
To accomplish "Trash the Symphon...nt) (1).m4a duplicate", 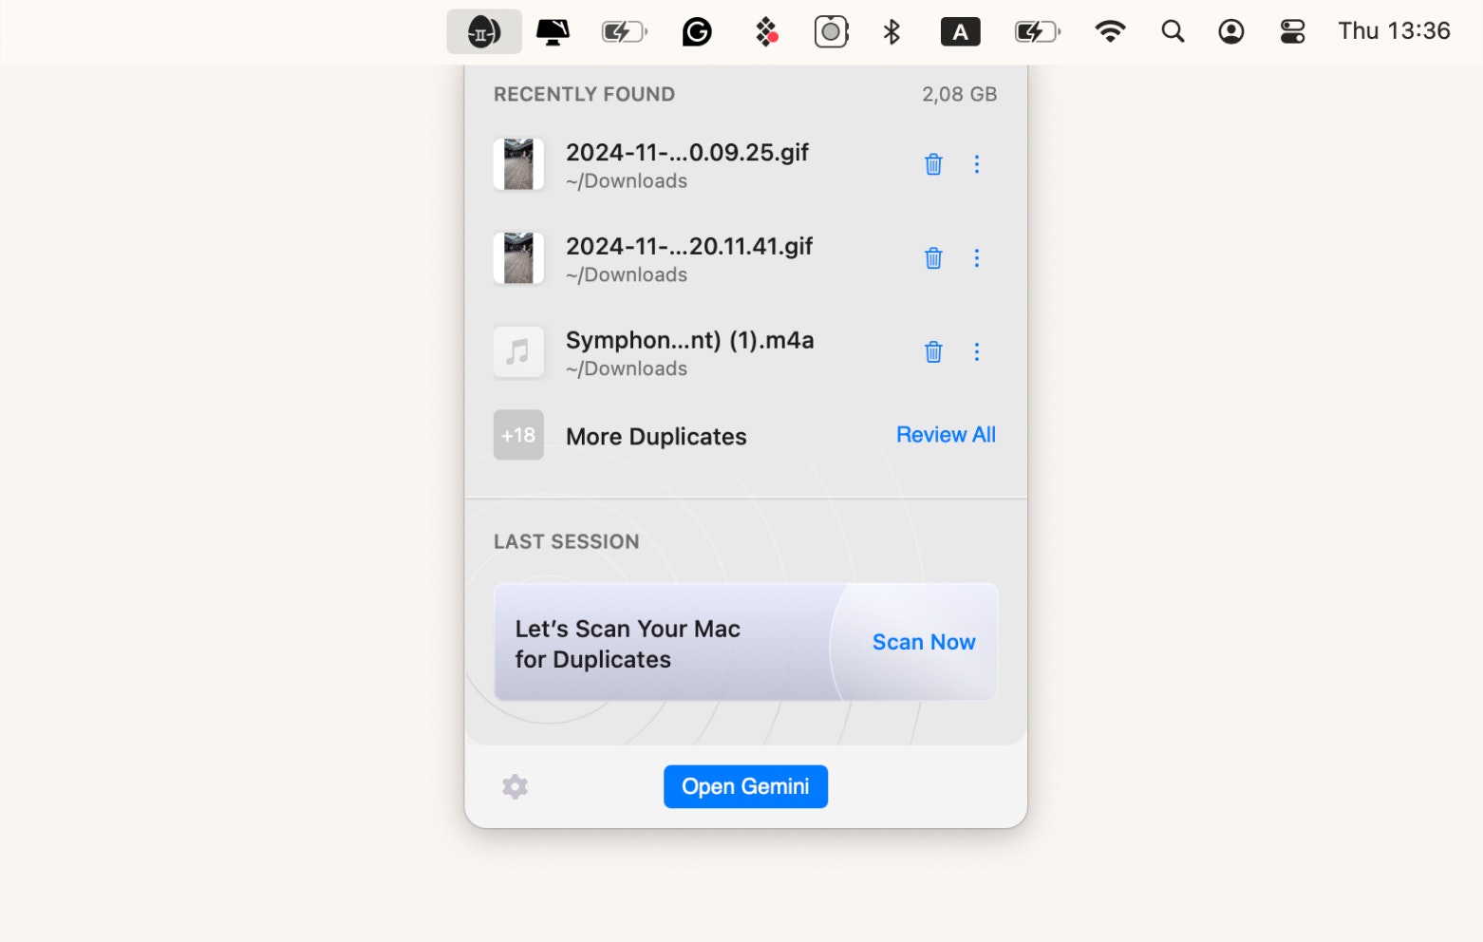I will coord(933,352).
